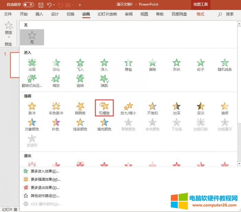Select slide 1 thumbnail in panel
The width and height of the screenshot is (241, 212).
point(15,65)
